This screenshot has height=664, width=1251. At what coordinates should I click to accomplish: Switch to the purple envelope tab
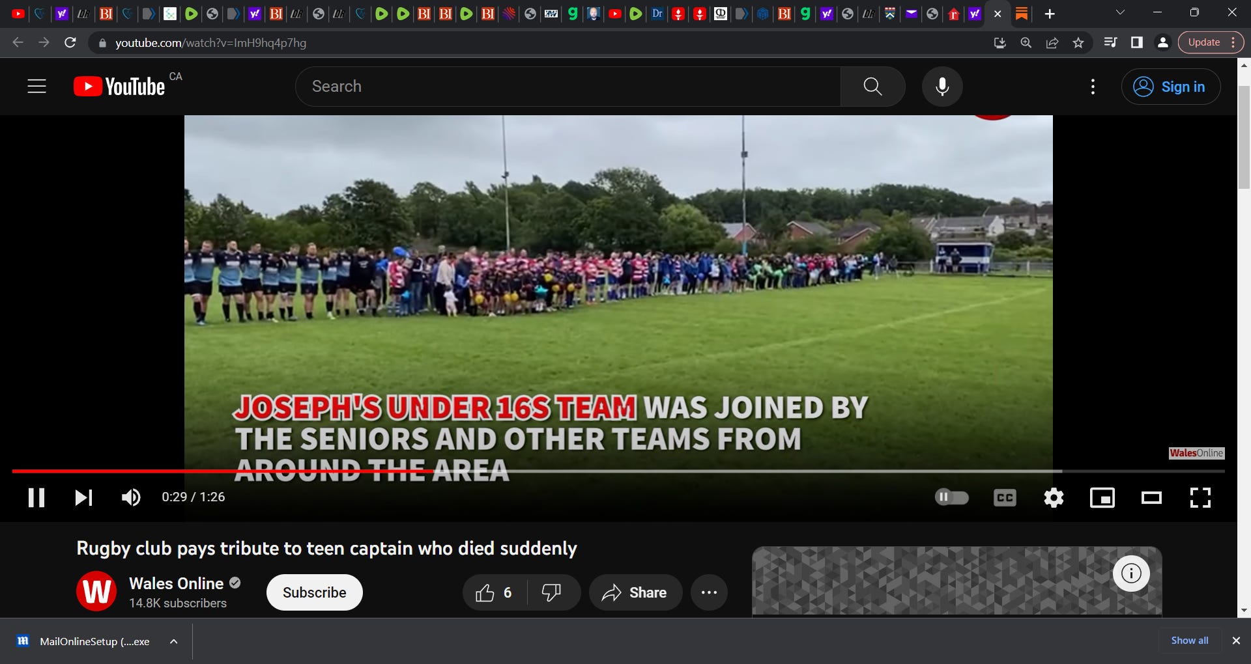click(x=912, y=14)
